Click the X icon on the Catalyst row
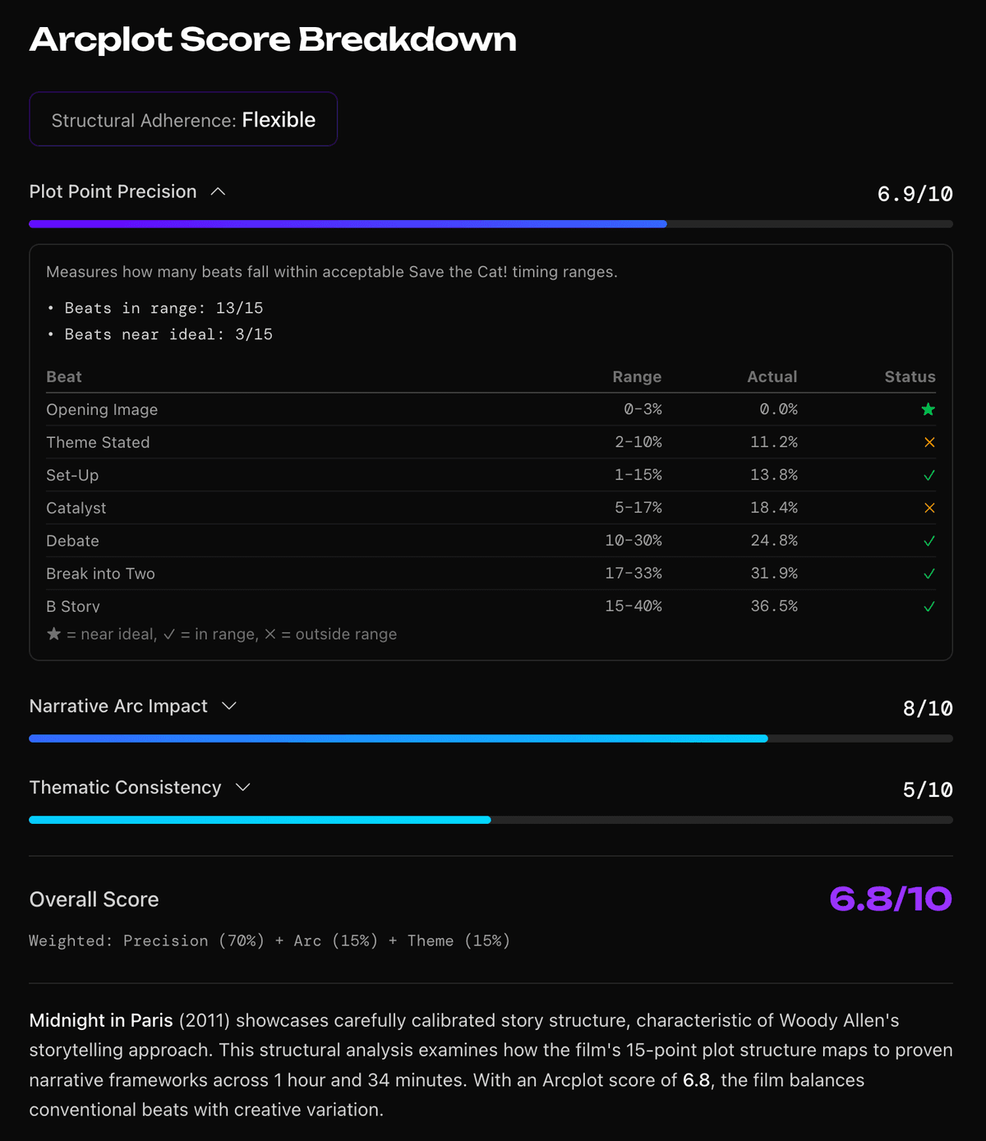Screen dimensions: 986x1141 click(928, 508)
